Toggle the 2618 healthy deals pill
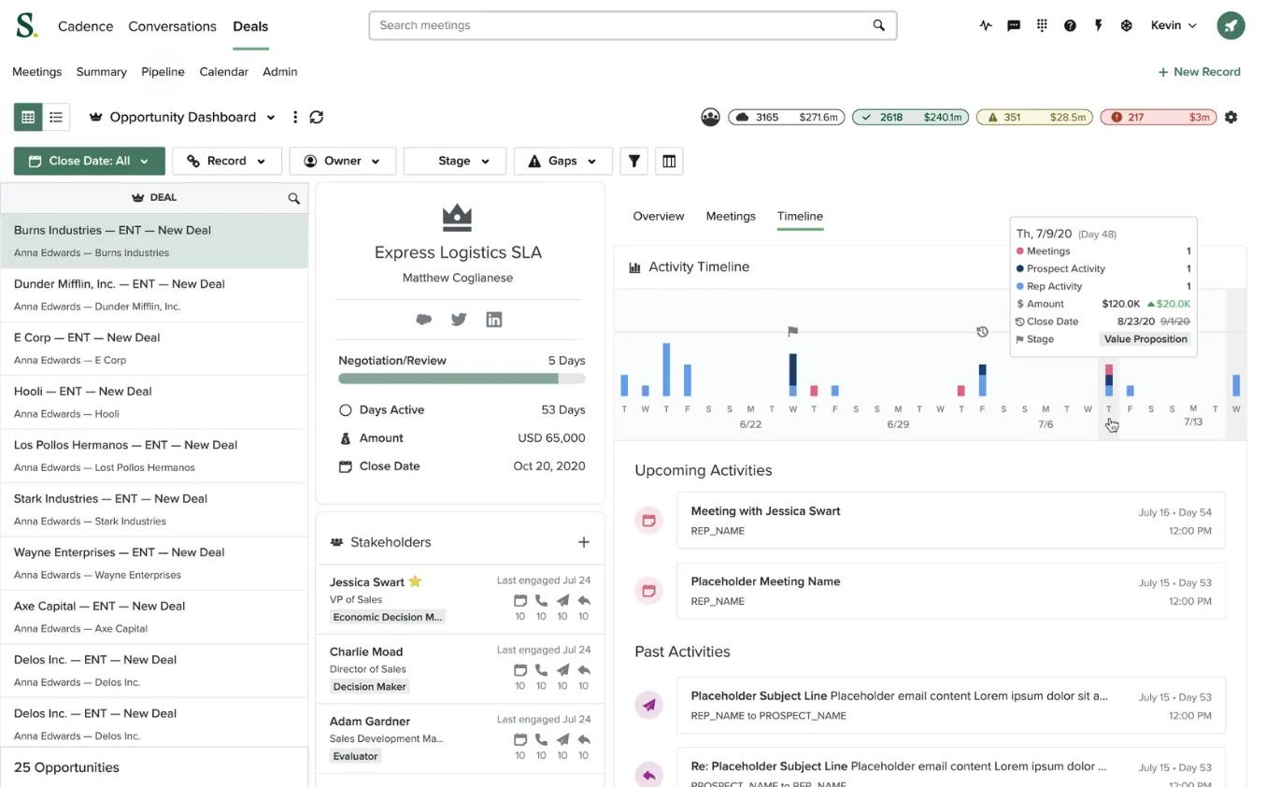The height and width of the screenshot is (787, 1266). [911, 117]
